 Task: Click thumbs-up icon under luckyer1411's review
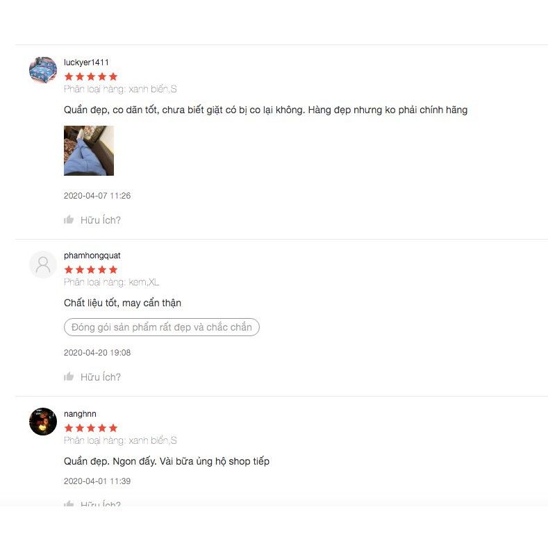(x=69, y=219)
